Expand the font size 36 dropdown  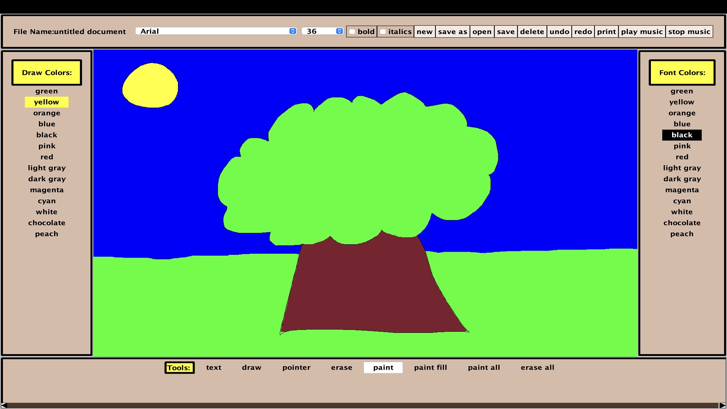click(322, 31)
